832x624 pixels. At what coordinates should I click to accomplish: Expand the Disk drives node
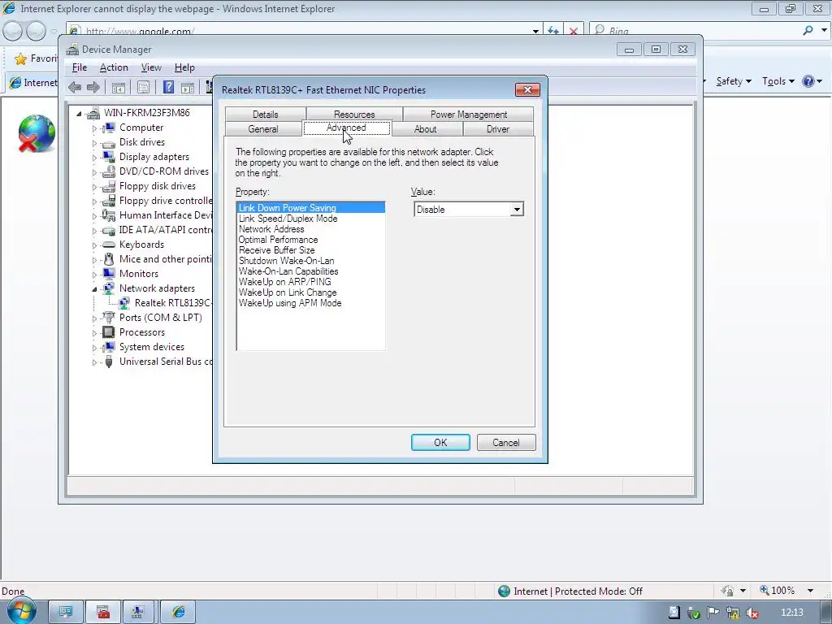[94, 143]
